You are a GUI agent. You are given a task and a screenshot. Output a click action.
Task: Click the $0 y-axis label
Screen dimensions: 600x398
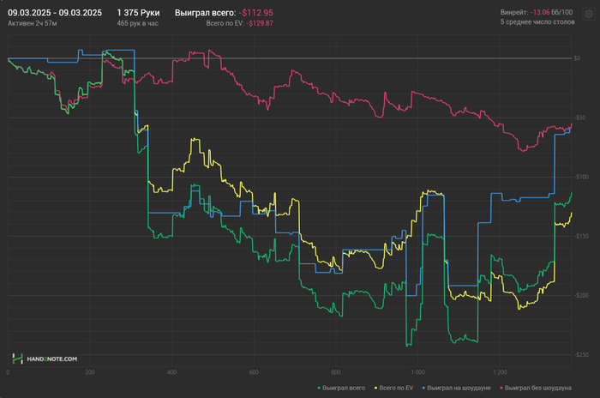pos(577,58)
